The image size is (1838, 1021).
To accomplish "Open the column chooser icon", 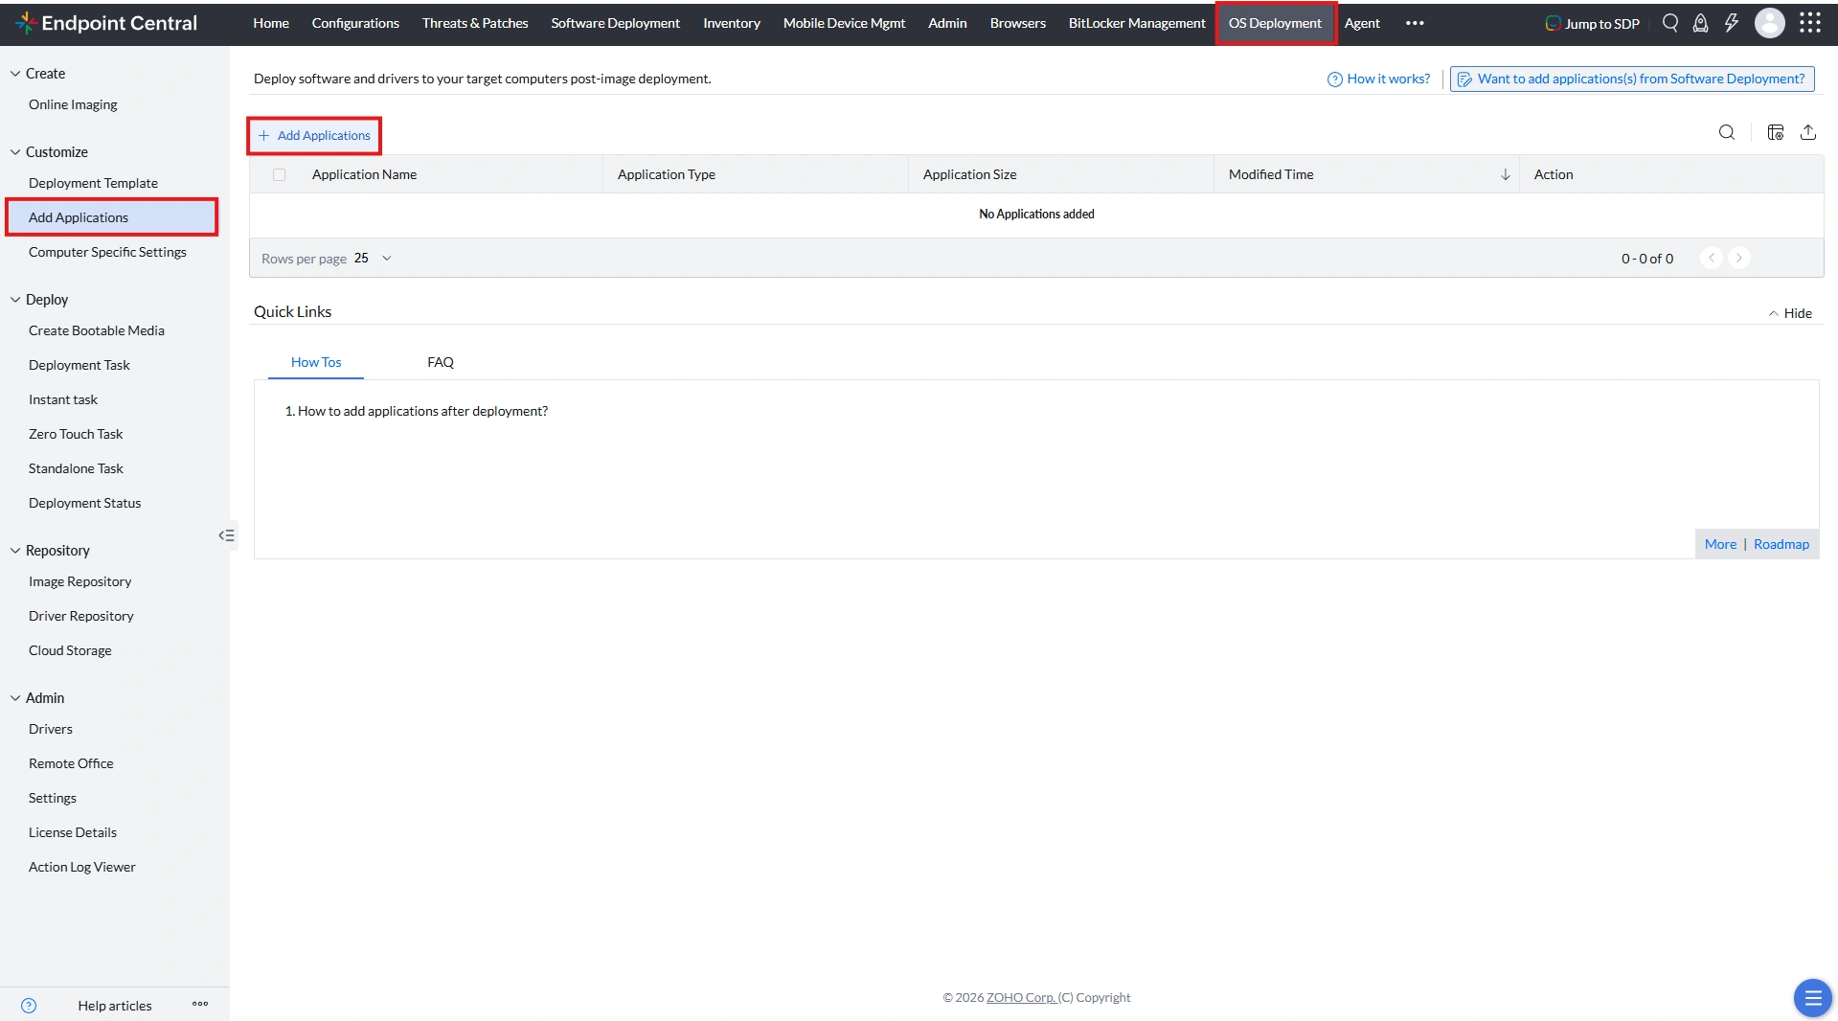I will (x=1776, y=132).
